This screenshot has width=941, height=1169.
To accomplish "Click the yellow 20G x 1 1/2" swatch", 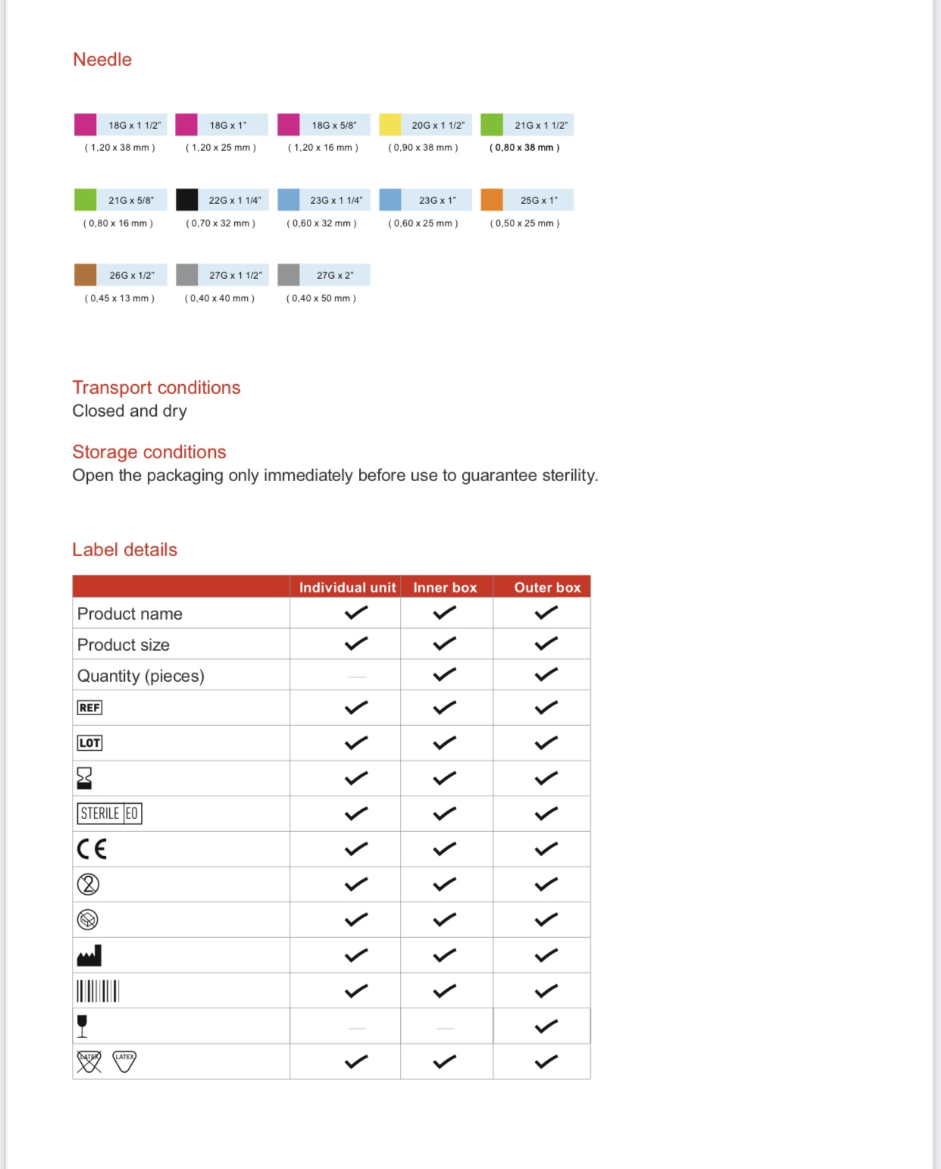I will [x=390, y=124].
